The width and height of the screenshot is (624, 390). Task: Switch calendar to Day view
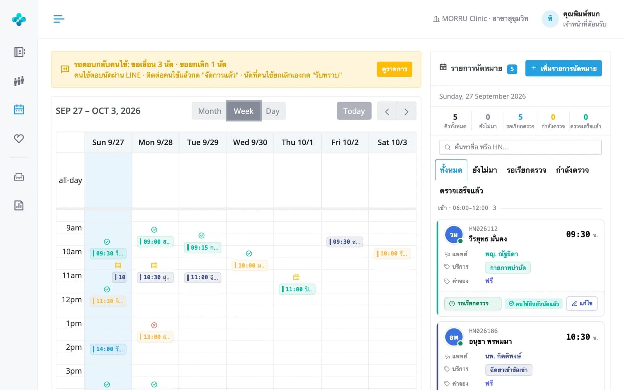(x=273, y=111)
